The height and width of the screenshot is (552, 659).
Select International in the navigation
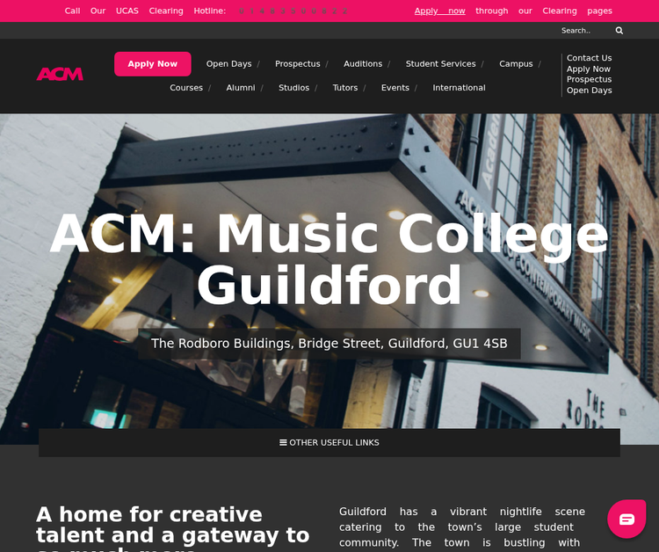(x=459, y=88)
